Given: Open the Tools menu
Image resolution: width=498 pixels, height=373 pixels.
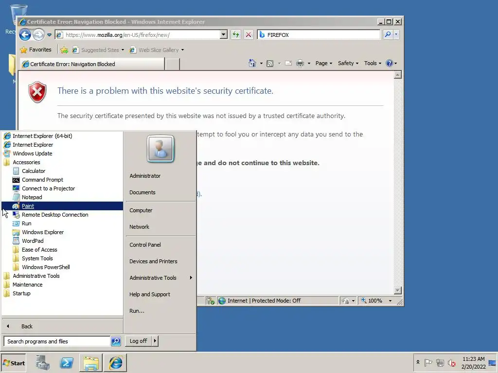Looking at the screenshot, I should (x=373, y=63).
